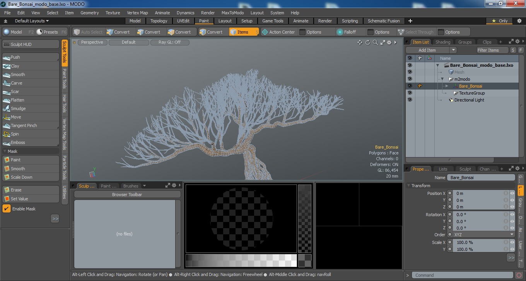This screenshot has height=281, width=526.
Task: Open the MaxToModo menu
Action: tap(232, 13)
